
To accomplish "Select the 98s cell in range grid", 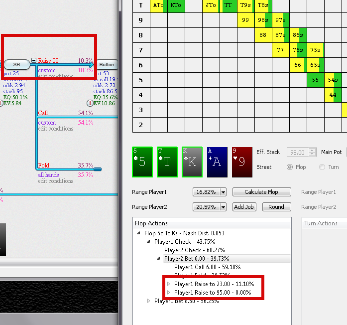I will coord(263,20).
